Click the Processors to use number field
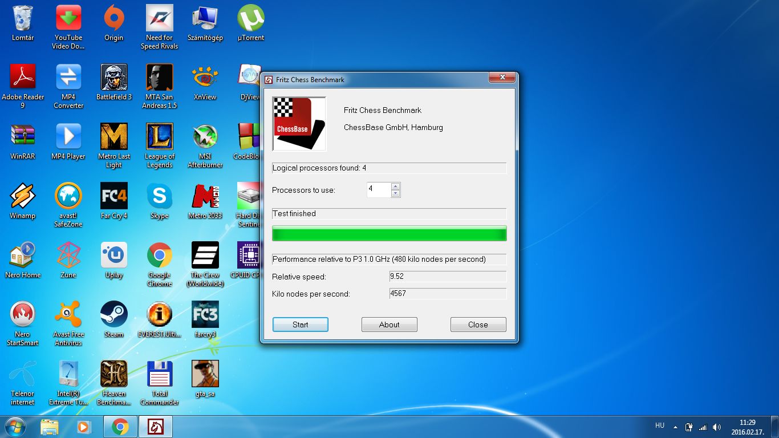Image resolution: width=779 pixels, height=438 pixels. [x=379, y=190]
